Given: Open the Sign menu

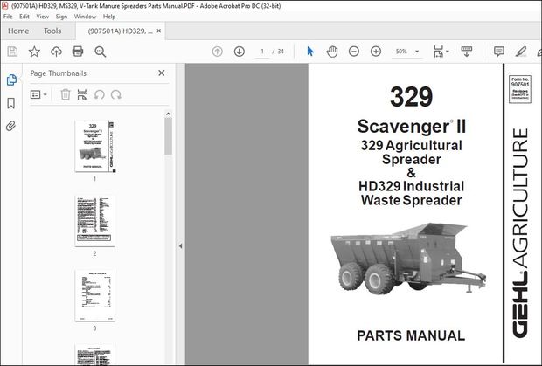Looking at the screenshot, I should (61, 17).
